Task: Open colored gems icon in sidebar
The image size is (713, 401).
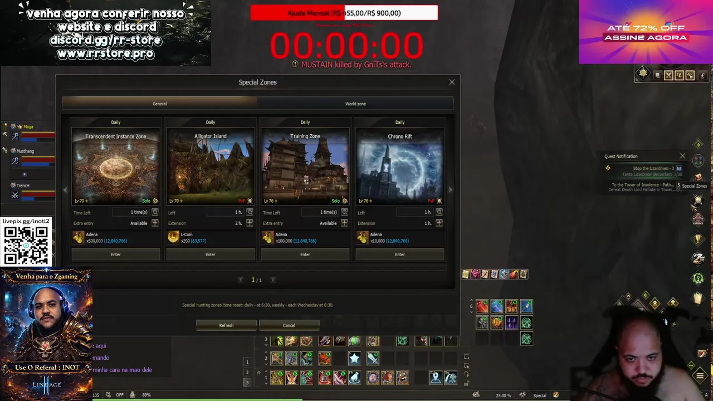Action: point(698,161)
